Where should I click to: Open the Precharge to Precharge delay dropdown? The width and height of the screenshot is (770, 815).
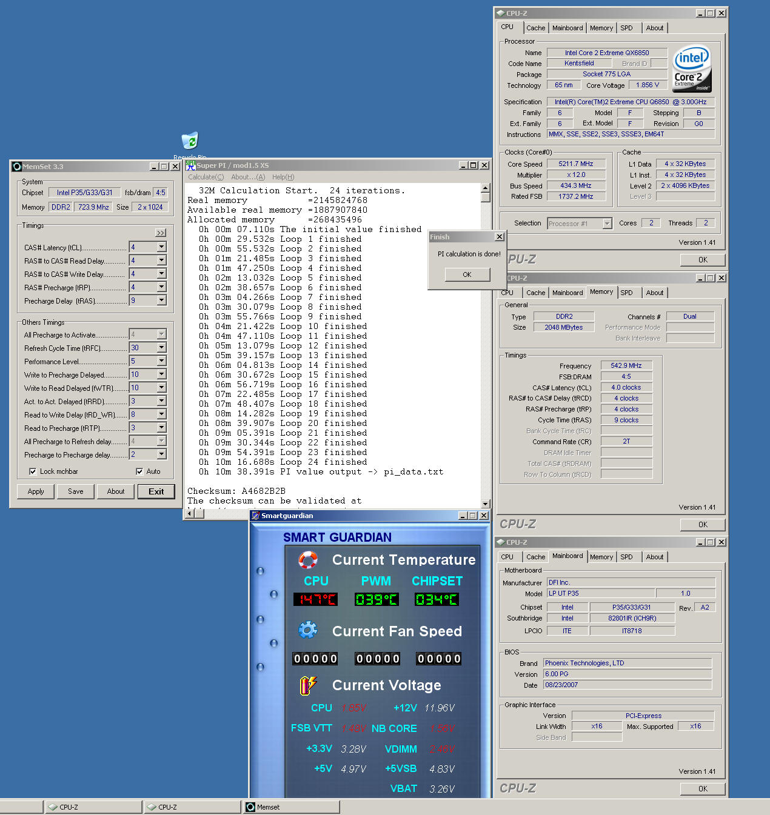click(x=161, y=454)
